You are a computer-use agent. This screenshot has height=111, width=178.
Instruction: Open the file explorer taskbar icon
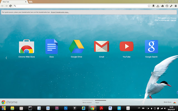pyautogui.click(x=12, y=108)
